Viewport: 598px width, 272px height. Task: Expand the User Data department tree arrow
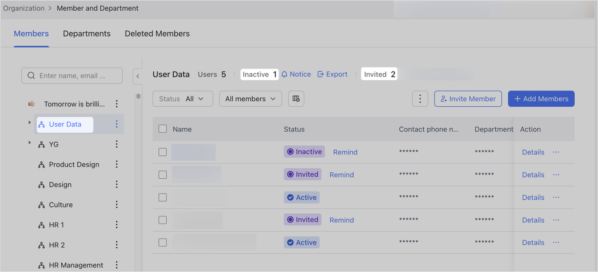point(29,122)
